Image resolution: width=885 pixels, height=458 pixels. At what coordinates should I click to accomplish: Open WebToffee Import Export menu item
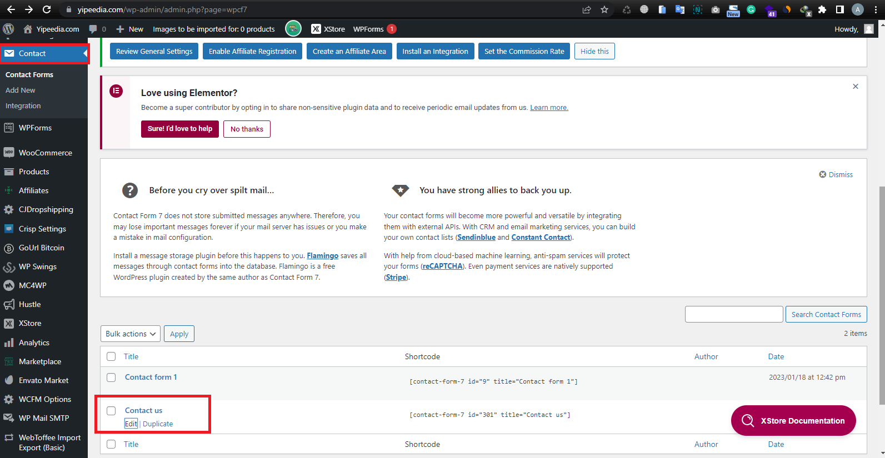tap(44, 442)
